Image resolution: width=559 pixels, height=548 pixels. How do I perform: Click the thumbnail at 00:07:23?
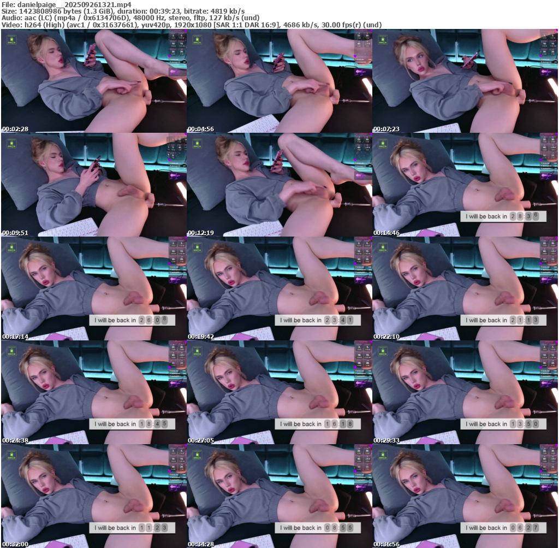tap(465, 81)
